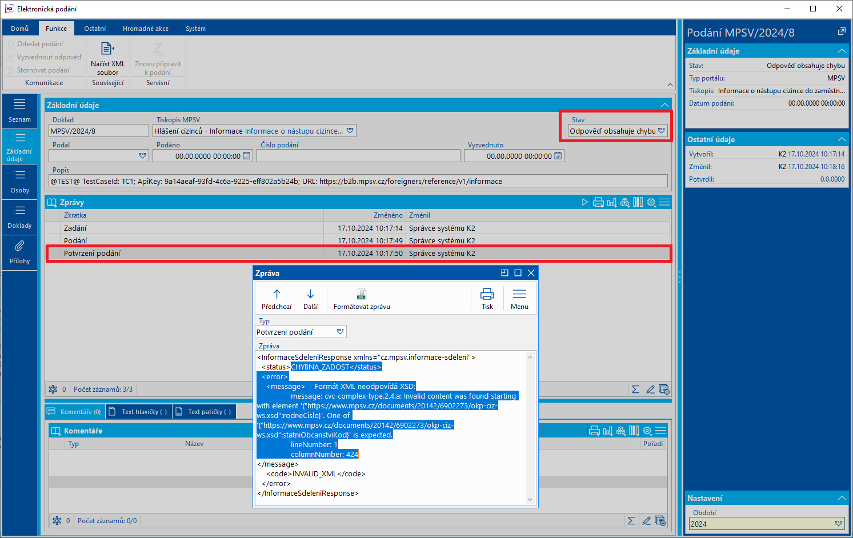Open calendar picker for Vyzvednuto field
The height and width of the screenshot is (538, 853).
click(x=558, y=156)
